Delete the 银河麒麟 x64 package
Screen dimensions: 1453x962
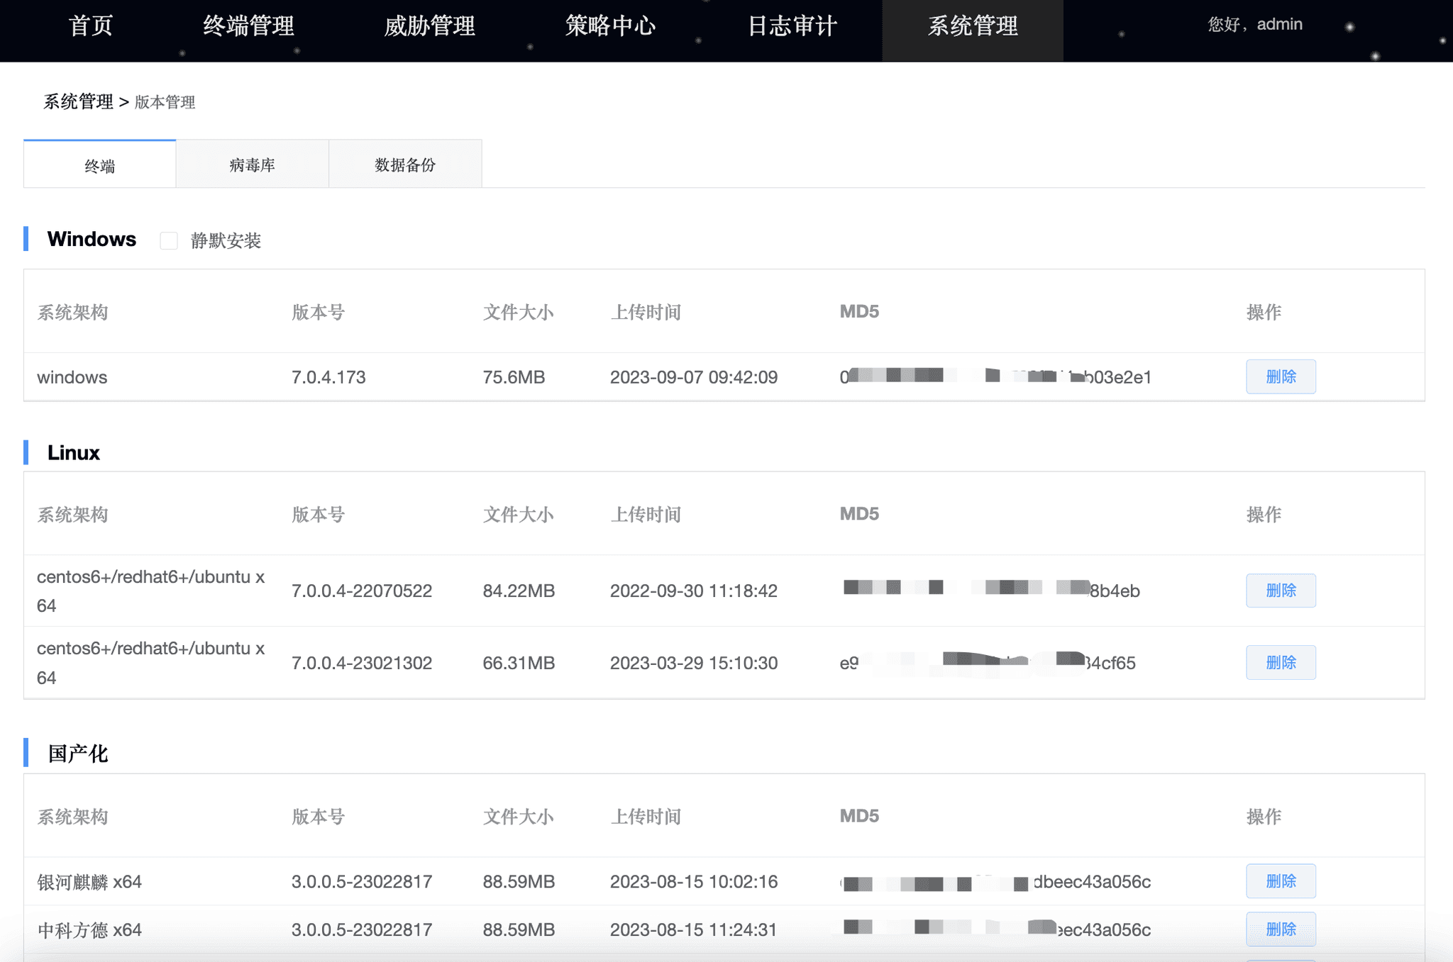tap(1281, 881)
